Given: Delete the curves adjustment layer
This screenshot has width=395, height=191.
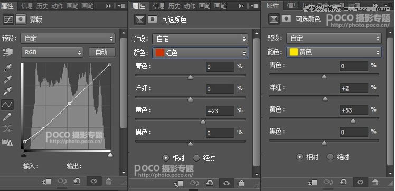Looking at the screenshot, I should coord(109,182).
